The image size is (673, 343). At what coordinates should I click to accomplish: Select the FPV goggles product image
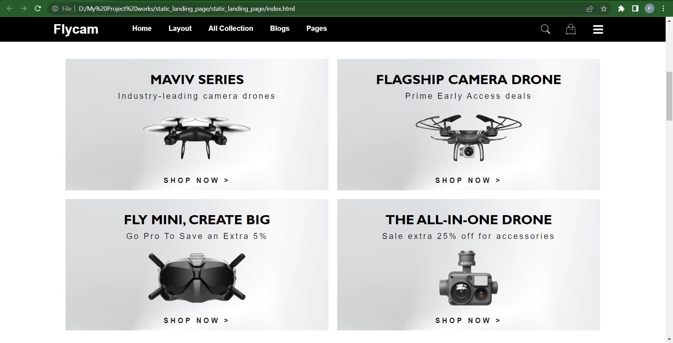pyautogui.click(x=197, y=277)
